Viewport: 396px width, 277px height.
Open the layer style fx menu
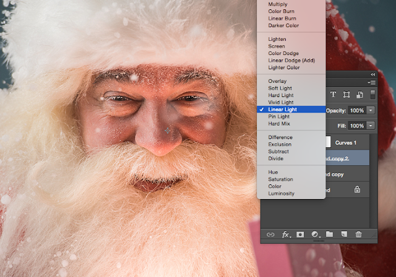[286, 234]
